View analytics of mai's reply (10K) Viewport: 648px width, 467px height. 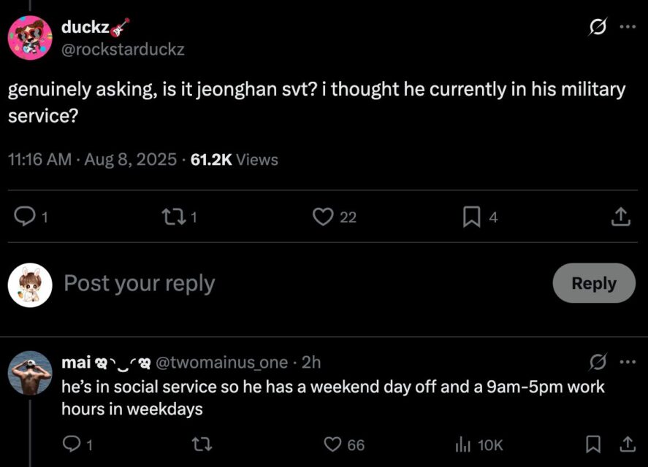[x=462, y=444]
